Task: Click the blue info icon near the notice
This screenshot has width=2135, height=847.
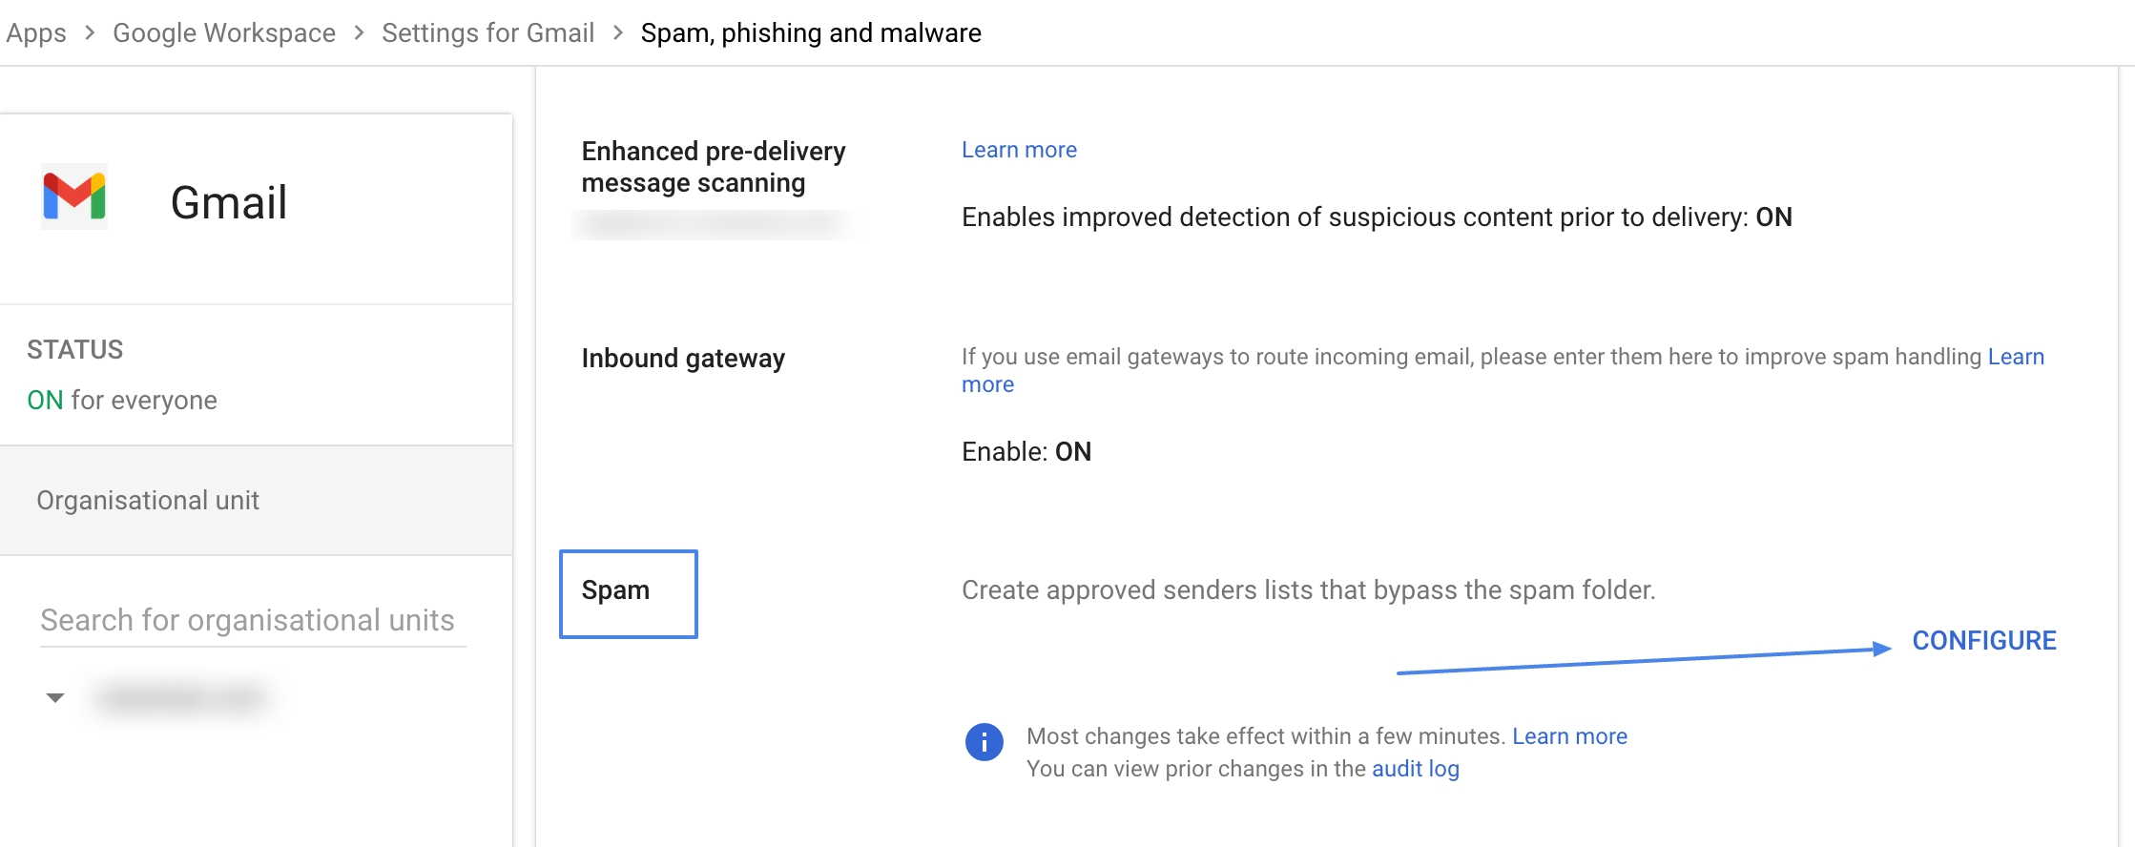Action: pyautogui.click(x=984, y=742)
